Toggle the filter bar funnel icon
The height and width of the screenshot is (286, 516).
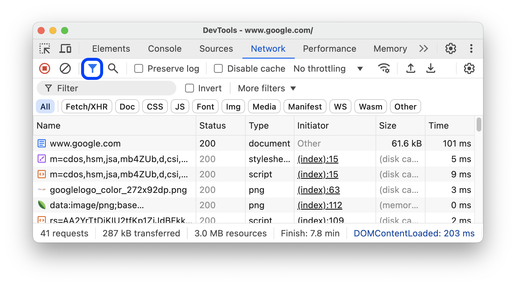[92, 69]
